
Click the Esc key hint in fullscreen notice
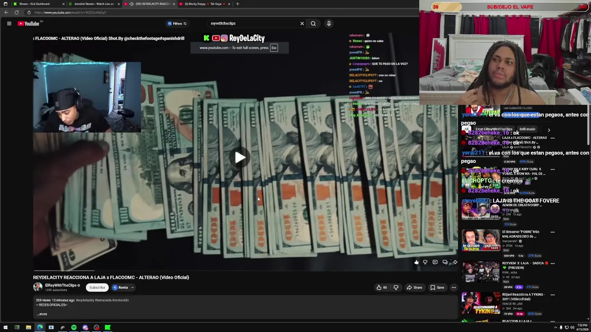[274, 47]
